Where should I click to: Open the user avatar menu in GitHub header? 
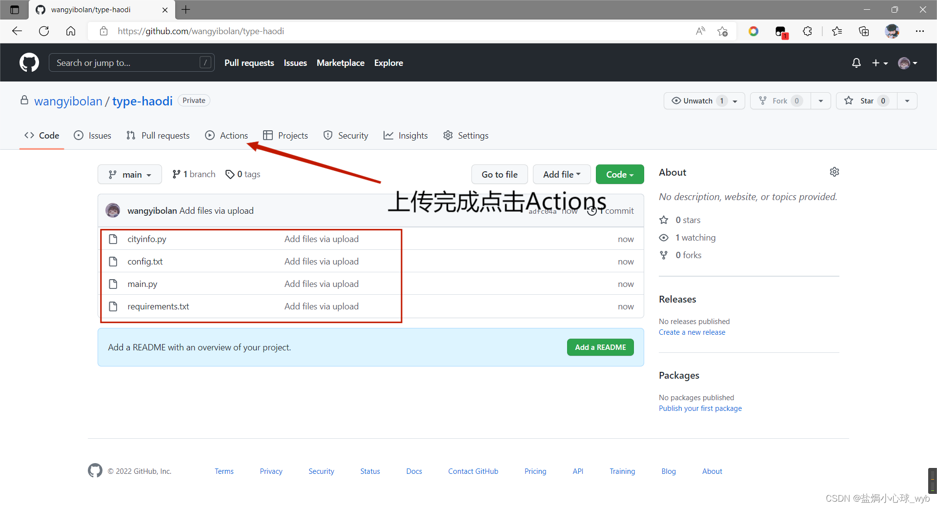coord(908,63)
